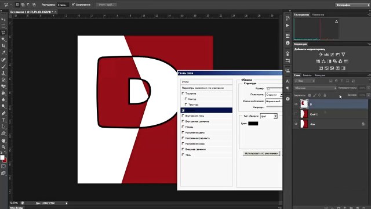
Task: Select Стили row in layer style list
Action: coord(206,82)
